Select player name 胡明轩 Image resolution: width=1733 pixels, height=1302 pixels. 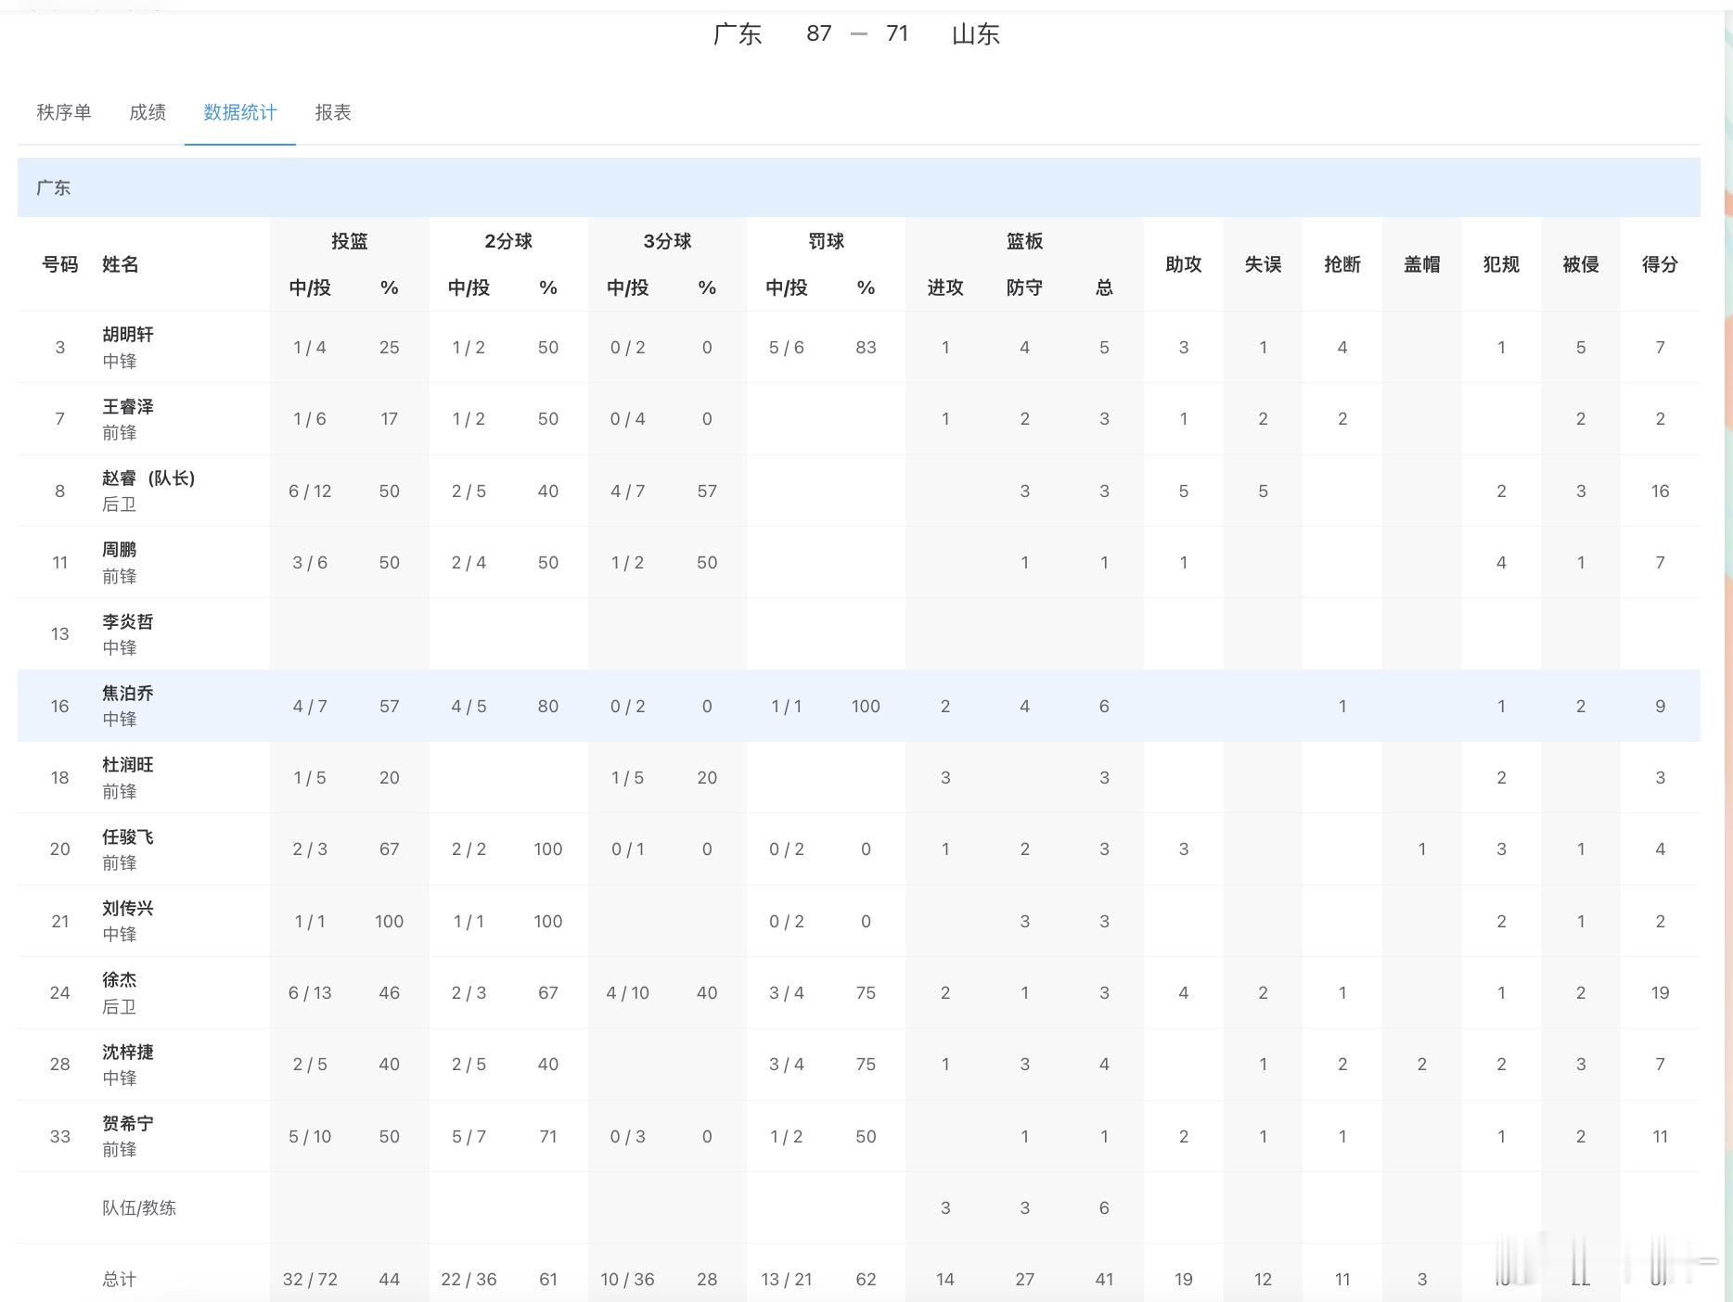(128, 335)
